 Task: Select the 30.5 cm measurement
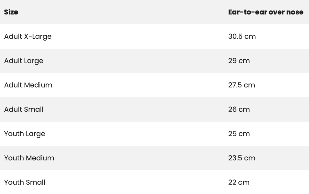tap(242, 36)
